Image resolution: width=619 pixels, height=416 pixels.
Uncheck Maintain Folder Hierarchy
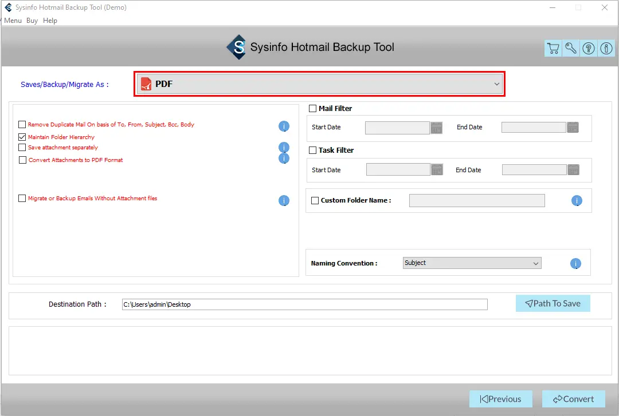point(22,137)
